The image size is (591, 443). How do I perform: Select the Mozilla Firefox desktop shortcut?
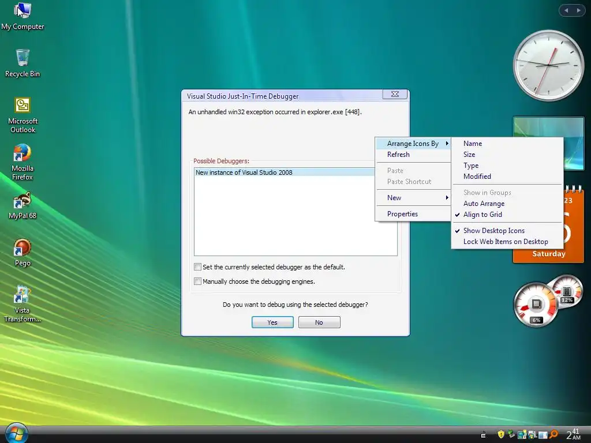[23, 162]
